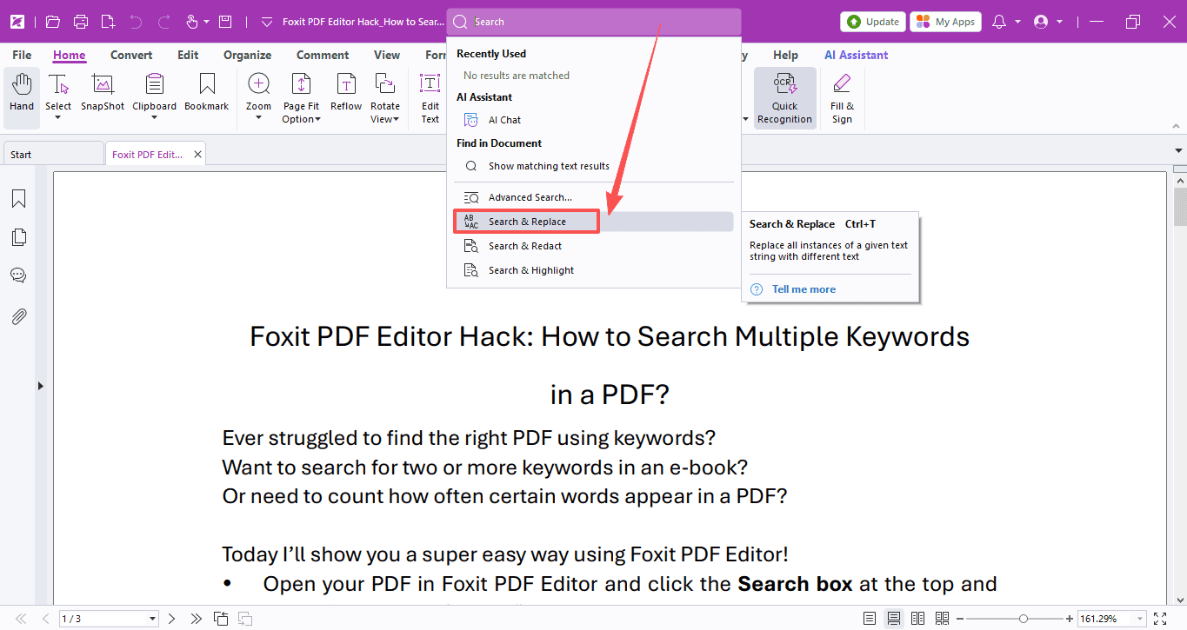Open Page Fit Option dropdown
Screen dimensions: 1187x630
click(x=301, y=119)
